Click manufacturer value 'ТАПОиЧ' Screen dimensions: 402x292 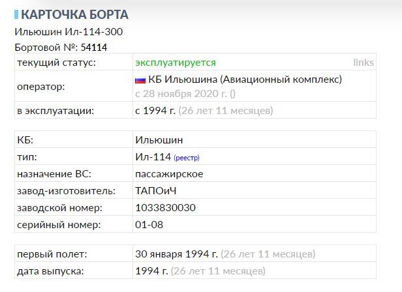click(x=156, y=191)
